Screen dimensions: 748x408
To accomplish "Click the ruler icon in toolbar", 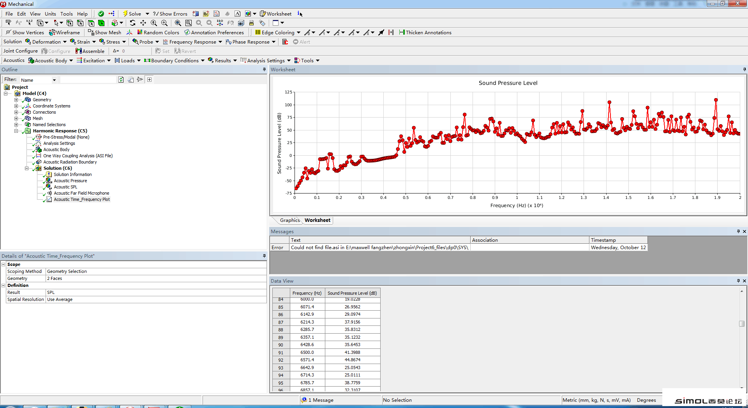I will coord(251,23).
